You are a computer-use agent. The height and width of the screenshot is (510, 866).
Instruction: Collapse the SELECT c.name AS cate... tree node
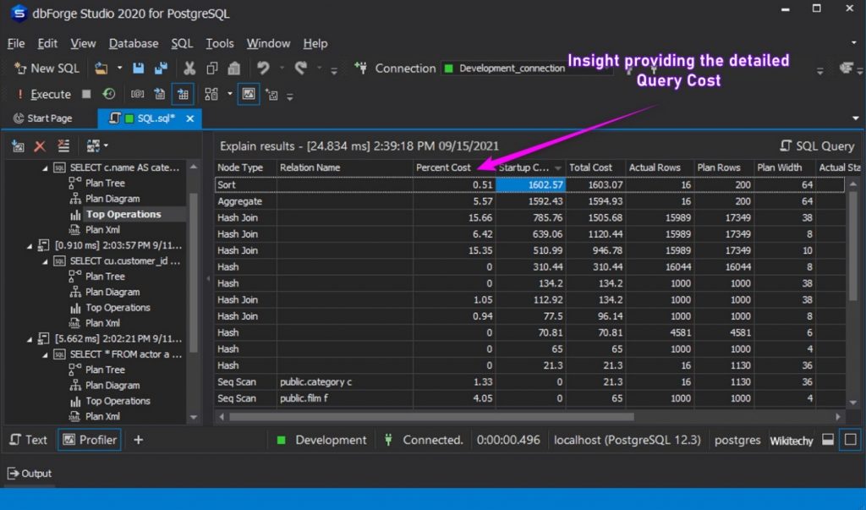click(x=44, y=167)
